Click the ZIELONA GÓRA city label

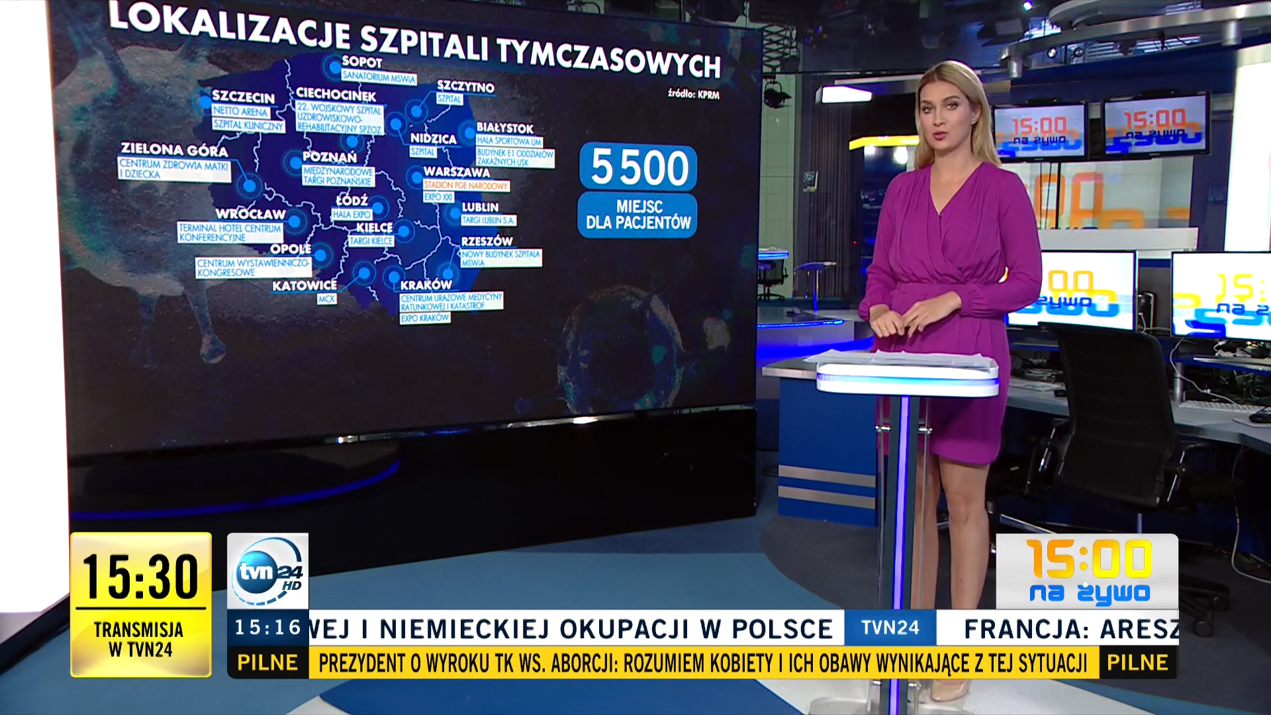174,150
